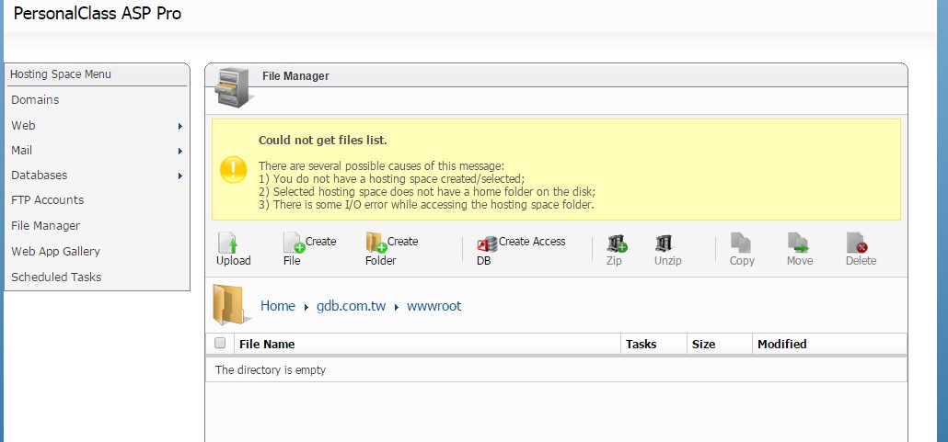Click the File Manager panel title
This screenshot has height=442, width=948.
[x=295, y=76]
